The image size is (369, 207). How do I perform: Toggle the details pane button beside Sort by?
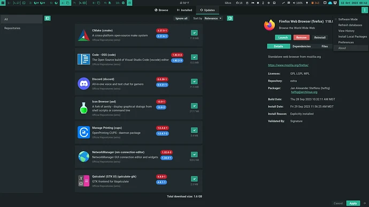tap(230, 18)
